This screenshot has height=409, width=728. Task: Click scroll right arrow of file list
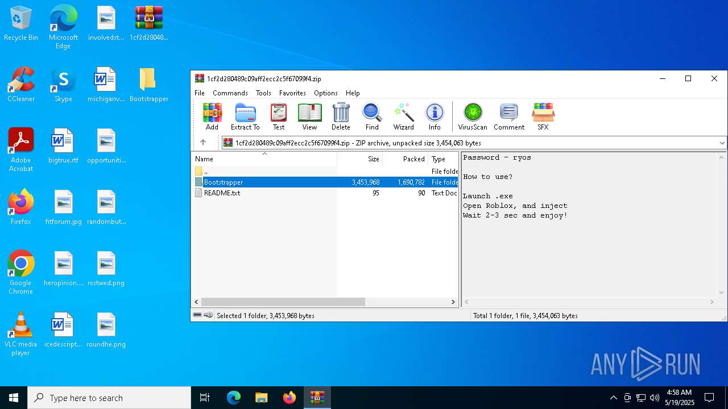coord(453,302)
